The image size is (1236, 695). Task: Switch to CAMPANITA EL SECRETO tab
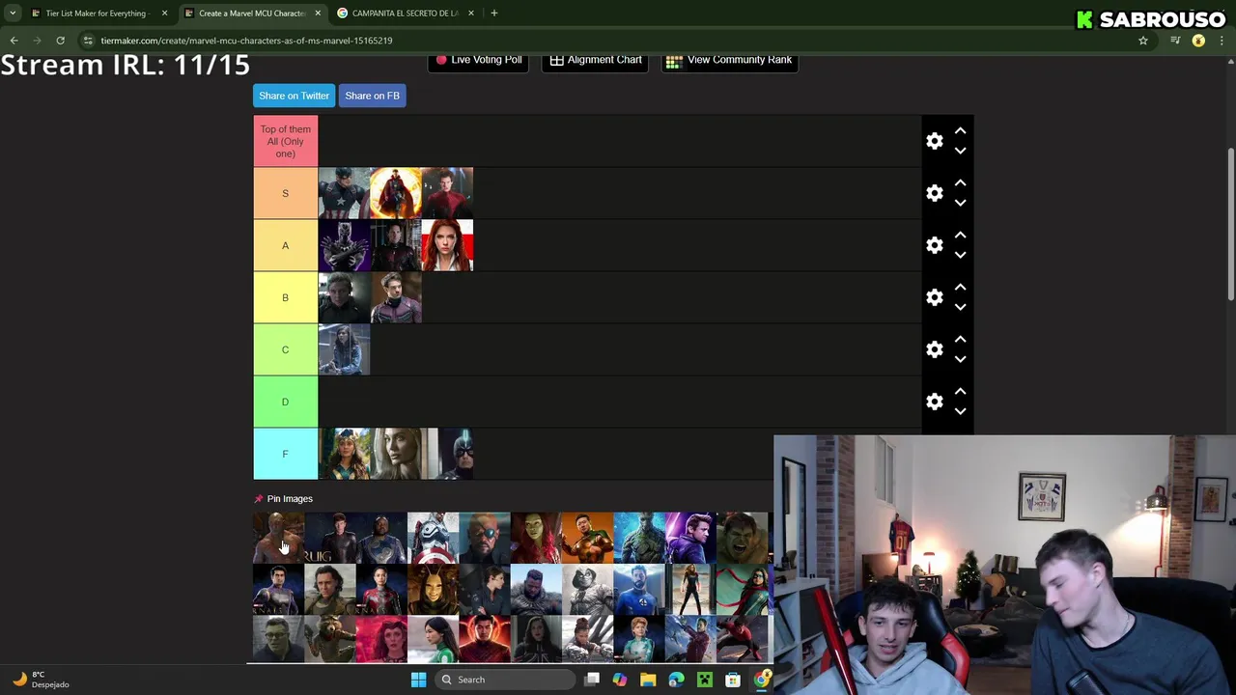point(406,14)
